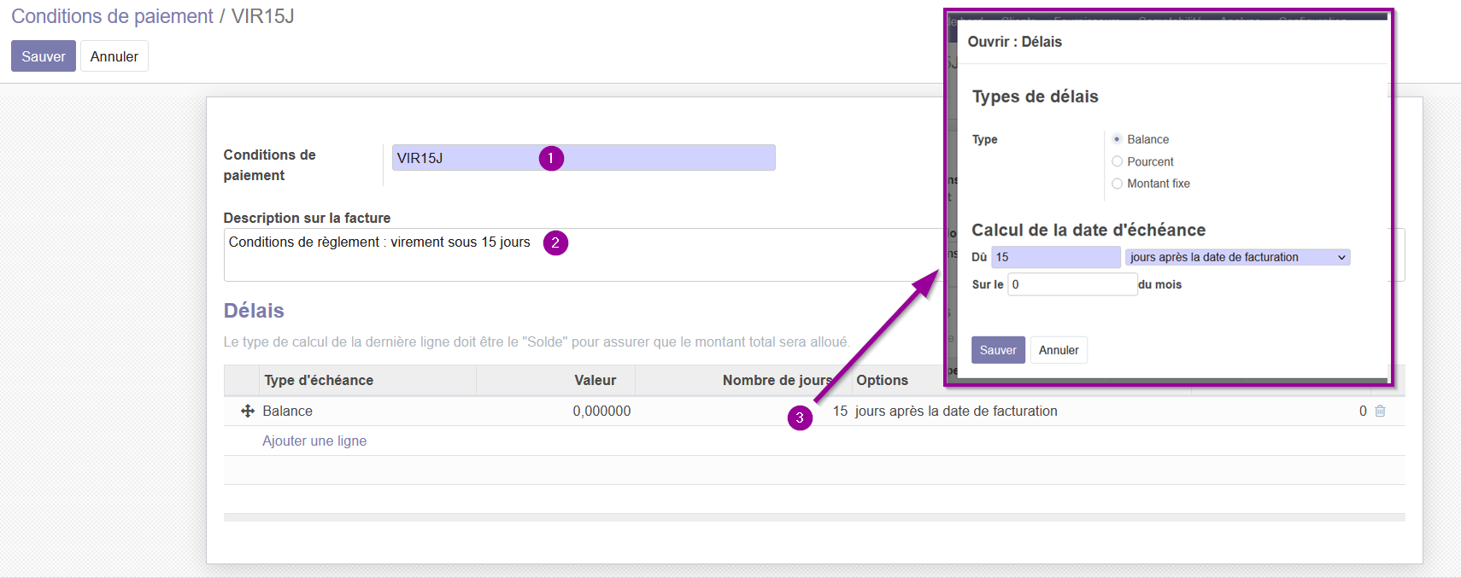Viewport: 1461px width, 578px height.
Task: Edit the Description sur la facture text
Action: (583, 254)
